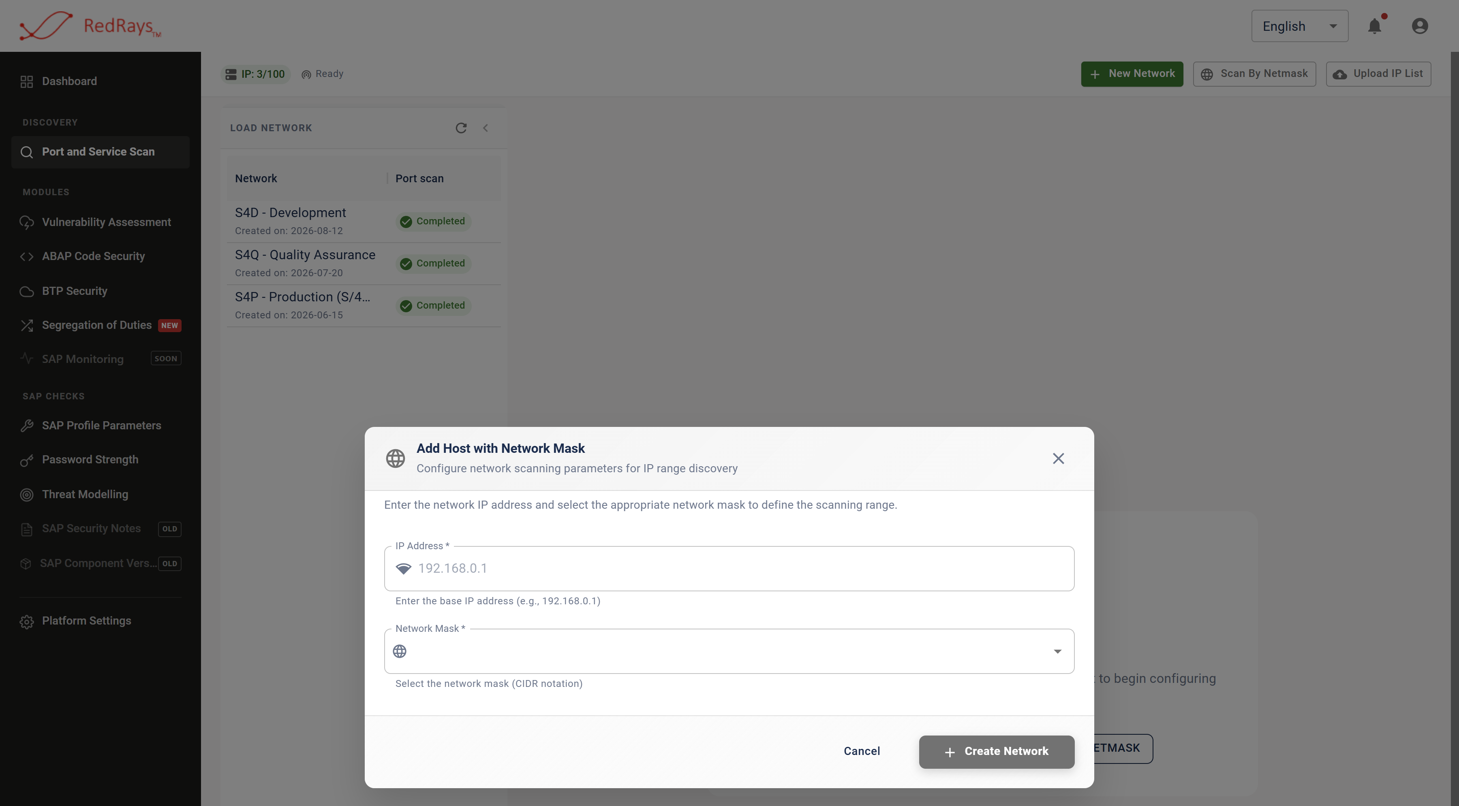Click Completed status for S4Q - Quality Assurance
Screen dimensions: 1459x806
click(433, 264)
